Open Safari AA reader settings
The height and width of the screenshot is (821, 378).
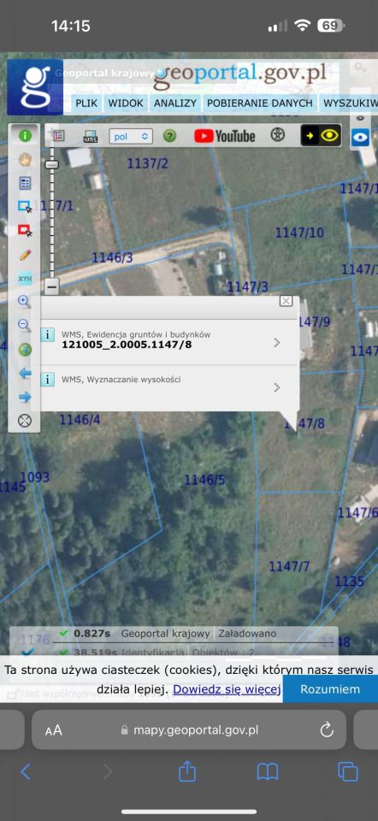click(54, 730)
